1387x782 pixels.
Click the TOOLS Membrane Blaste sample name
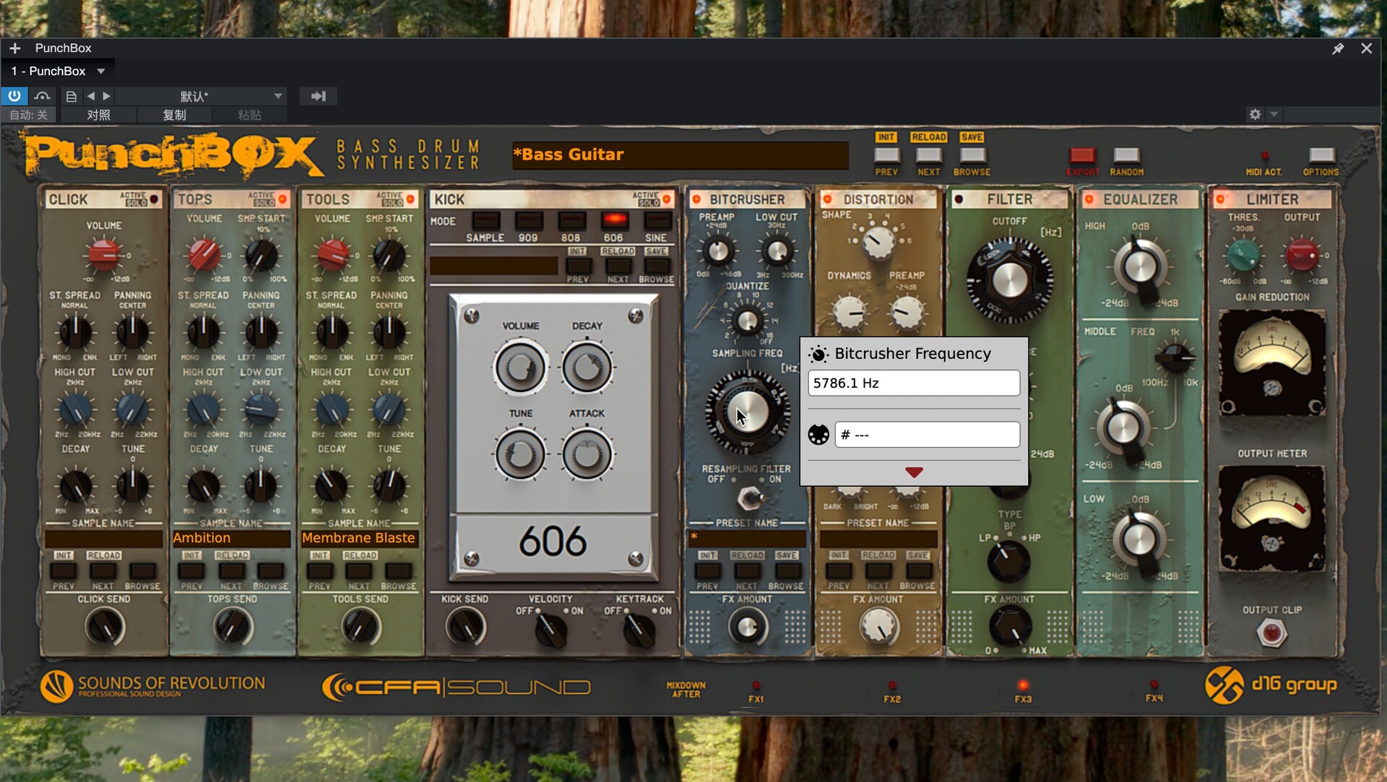click(359, 538)
